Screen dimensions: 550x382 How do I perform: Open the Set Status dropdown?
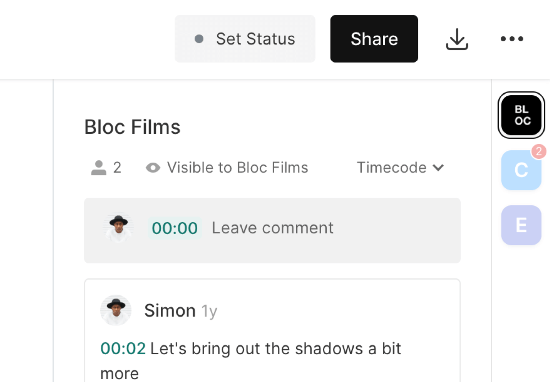point(245,39)
